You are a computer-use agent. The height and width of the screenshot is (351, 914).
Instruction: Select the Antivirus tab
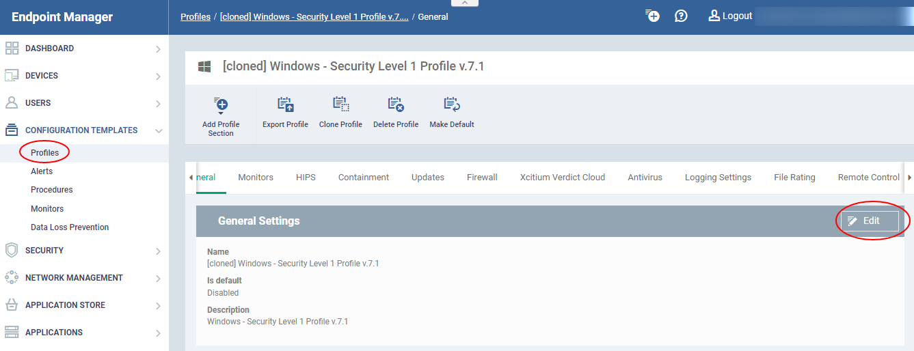645,178
